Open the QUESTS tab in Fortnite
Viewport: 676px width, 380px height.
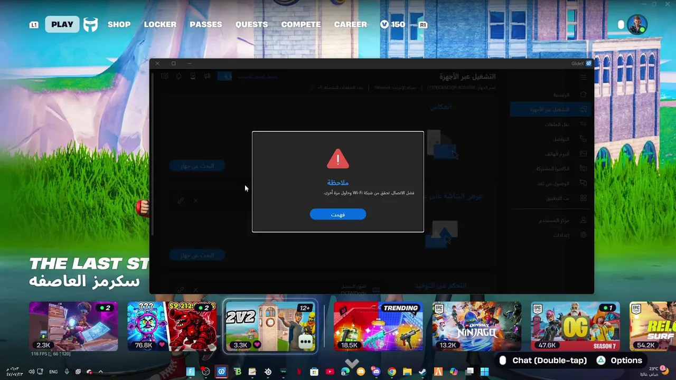click(x=251, y=24)
